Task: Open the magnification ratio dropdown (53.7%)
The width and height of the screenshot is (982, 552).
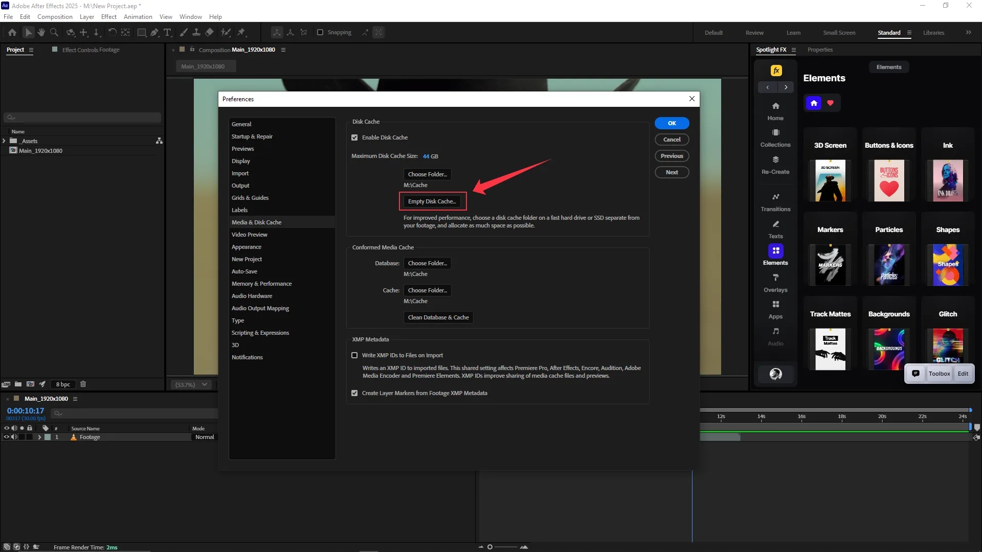Action: pyautogui.click(x=191, y=384)
